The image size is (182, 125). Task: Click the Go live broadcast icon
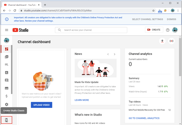(171, 41)
